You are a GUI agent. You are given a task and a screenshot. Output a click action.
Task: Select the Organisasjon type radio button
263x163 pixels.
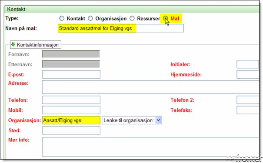point(90,18)
